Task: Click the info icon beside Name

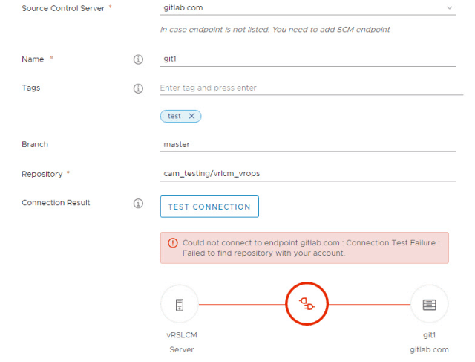Action: [x=137, y=59]
